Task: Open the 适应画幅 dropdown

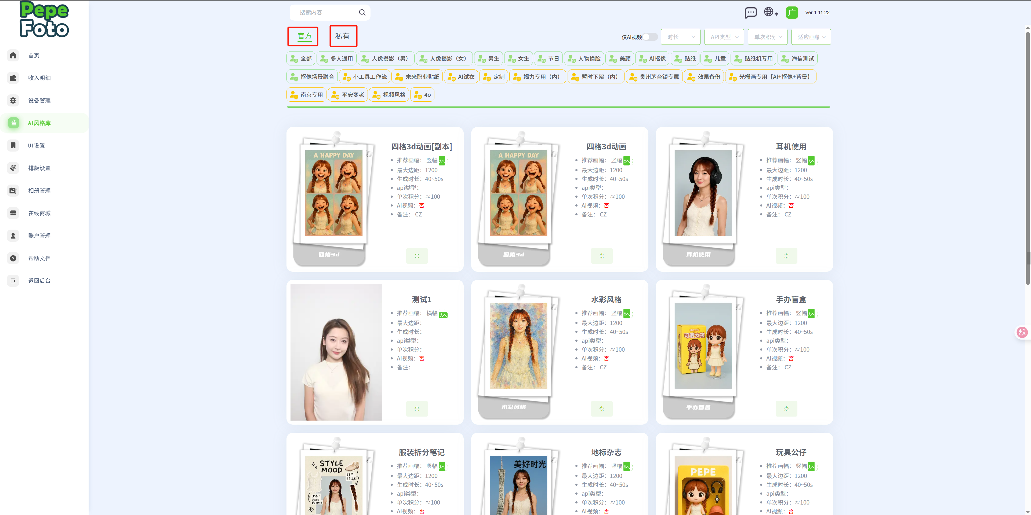Action: pyautogui.click(x=811, y=37)
